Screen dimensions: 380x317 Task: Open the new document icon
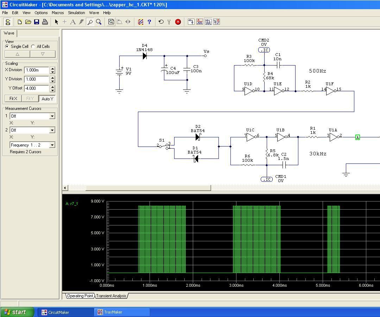[x=20, y=22]
